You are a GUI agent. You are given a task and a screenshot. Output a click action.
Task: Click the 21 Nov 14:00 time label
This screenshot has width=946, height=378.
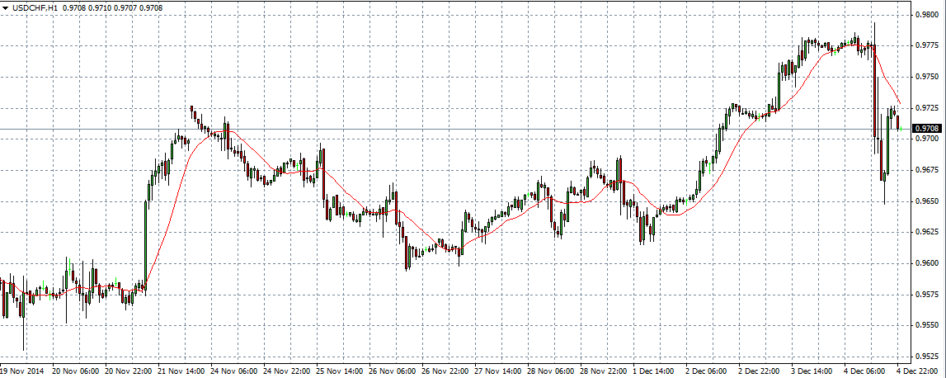click(x=180, y=370)
